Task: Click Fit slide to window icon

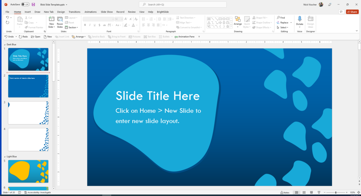Action: 358,192
